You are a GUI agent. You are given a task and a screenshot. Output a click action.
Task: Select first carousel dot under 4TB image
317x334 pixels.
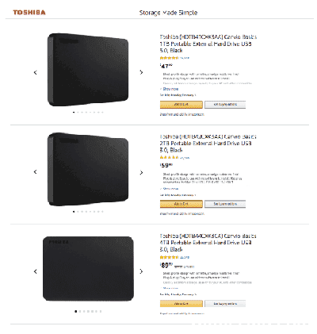[76, 311]
